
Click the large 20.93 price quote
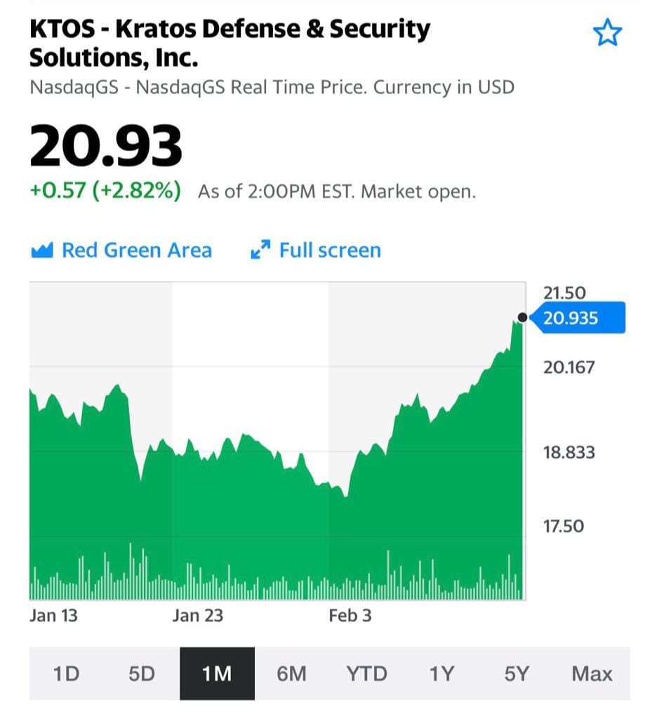(106, 146)
